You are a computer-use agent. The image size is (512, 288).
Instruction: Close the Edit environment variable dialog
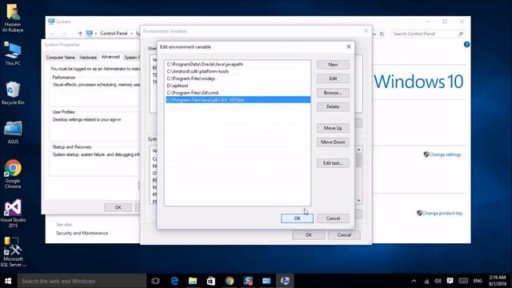(x=349, y=47)
